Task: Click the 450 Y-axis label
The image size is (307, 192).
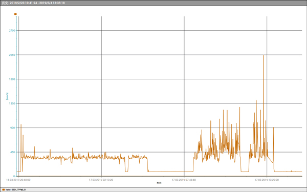Action: click(13, 152)
